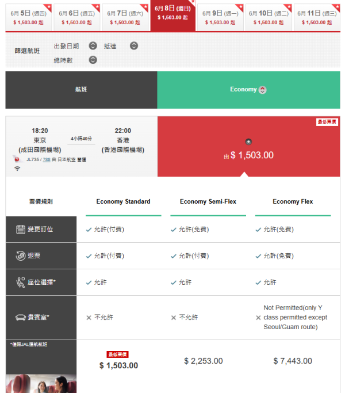Click the star icon on June 5 tab
This screenshot has width=345, height=393.
tap(49, 6)
